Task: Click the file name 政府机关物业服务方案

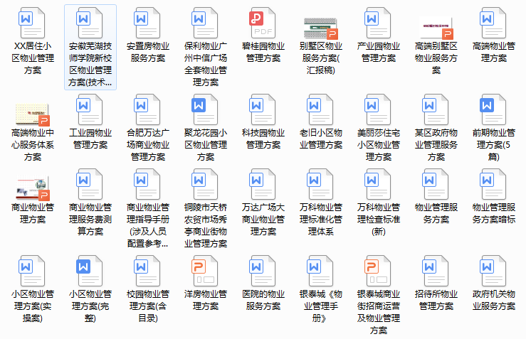Action: point(494,300)
